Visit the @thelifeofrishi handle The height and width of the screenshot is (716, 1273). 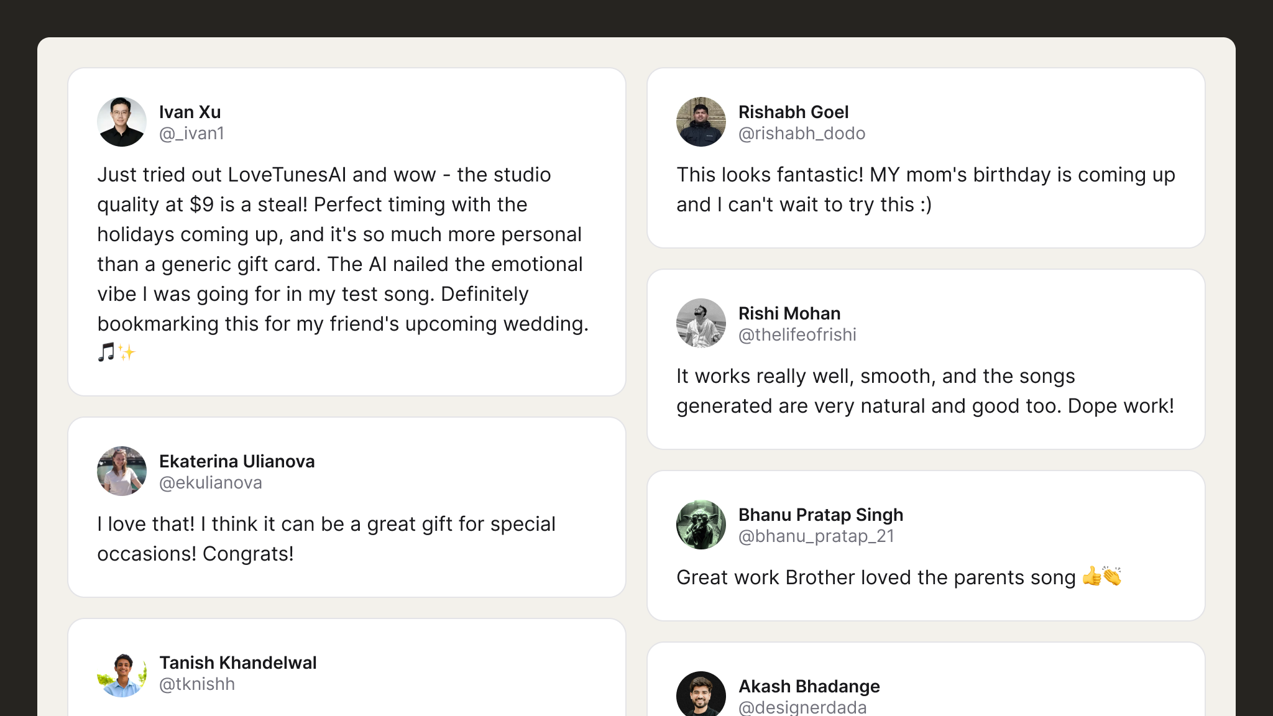(797, 335)
